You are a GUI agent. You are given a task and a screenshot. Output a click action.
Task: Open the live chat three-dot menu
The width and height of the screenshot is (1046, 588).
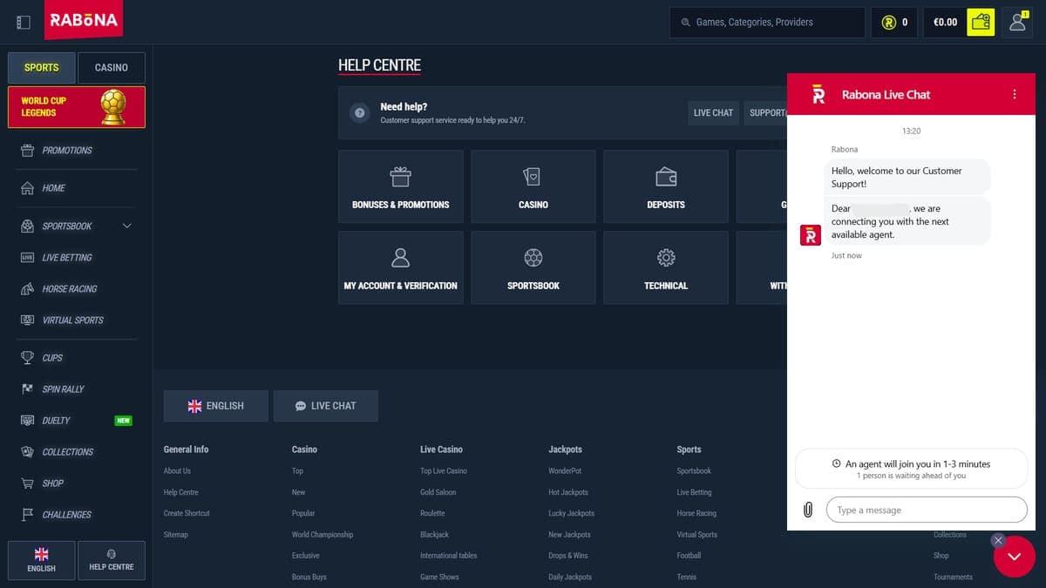1014,94
